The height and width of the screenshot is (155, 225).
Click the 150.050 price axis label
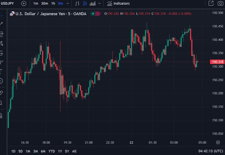[218, 133]
